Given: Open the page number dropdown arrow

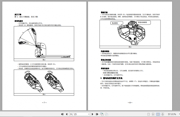Looking at the screenshot, I should (x=89, y=114).
